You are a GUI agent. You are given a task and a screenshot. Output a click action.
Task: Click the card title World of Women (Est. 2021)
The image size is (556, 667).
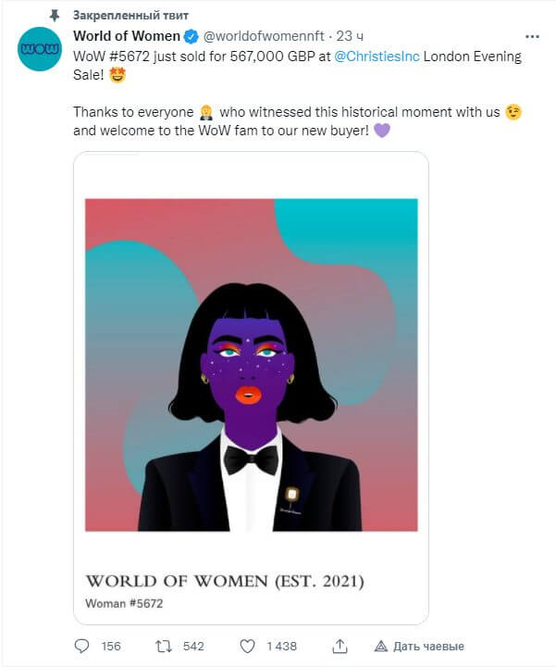pos(225,581)
